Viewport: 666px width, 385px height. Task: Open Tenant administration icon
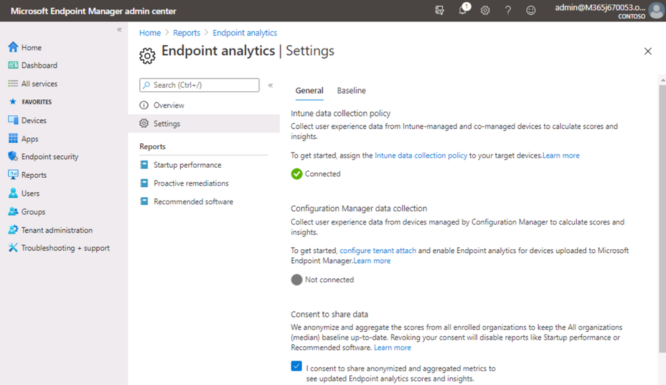coord(13,230)
